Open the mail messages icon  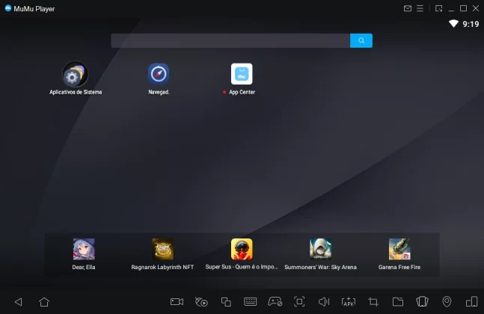[408, 8]
